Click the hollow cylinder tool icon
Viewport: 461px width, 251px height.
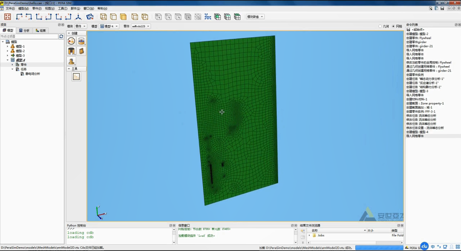point(71,51)
